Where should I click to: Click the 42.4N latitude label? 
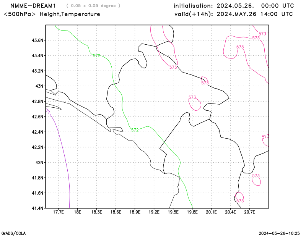(37, 132)
